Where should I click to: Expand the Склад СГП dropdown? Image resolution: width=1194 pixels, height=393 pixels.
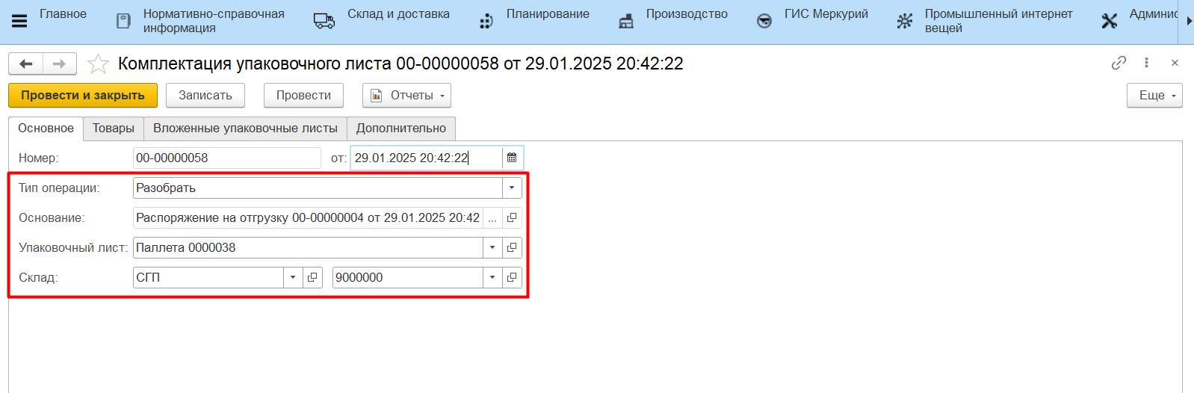click(x=293, y=277)
